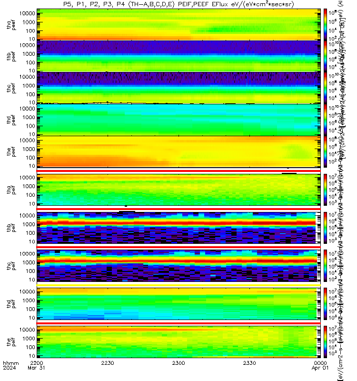This screenshot has width=357, height=381.
Task: Pick the thc peef color scale bar
Action: click(x=325, y=88)
